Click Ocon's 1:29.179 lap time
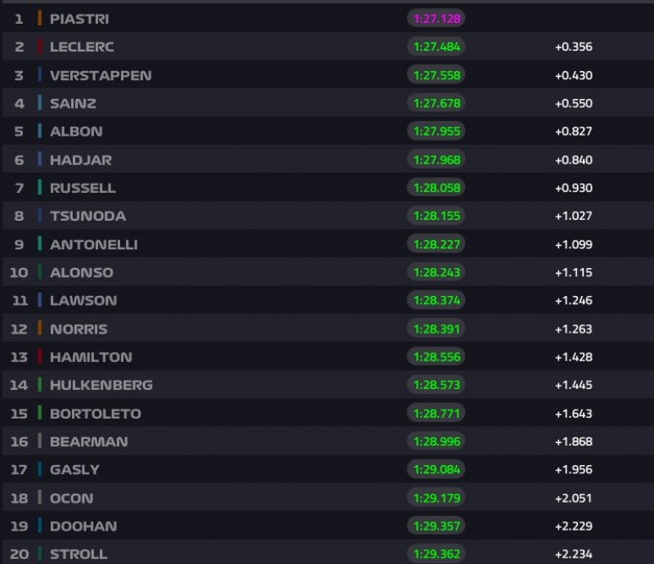 pyautogui.click(x=436, y=498)
